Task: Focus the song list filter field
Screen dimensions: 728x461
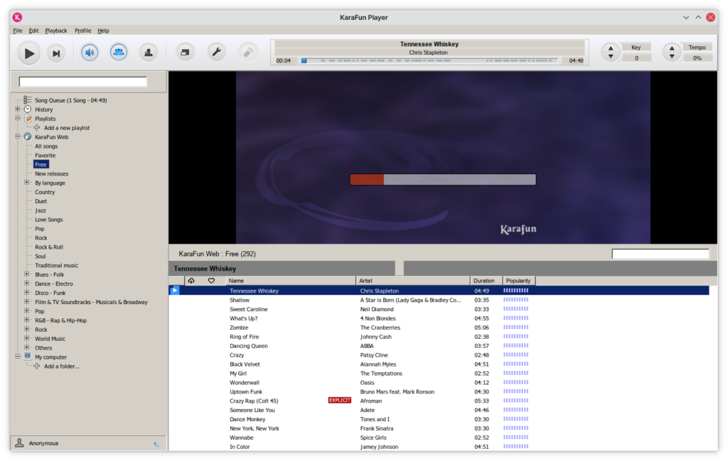Action: 660,254
